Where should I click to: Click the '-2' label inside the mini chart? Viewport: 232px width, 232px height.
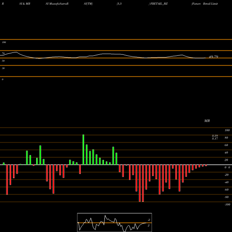click(x=148, y=220)
